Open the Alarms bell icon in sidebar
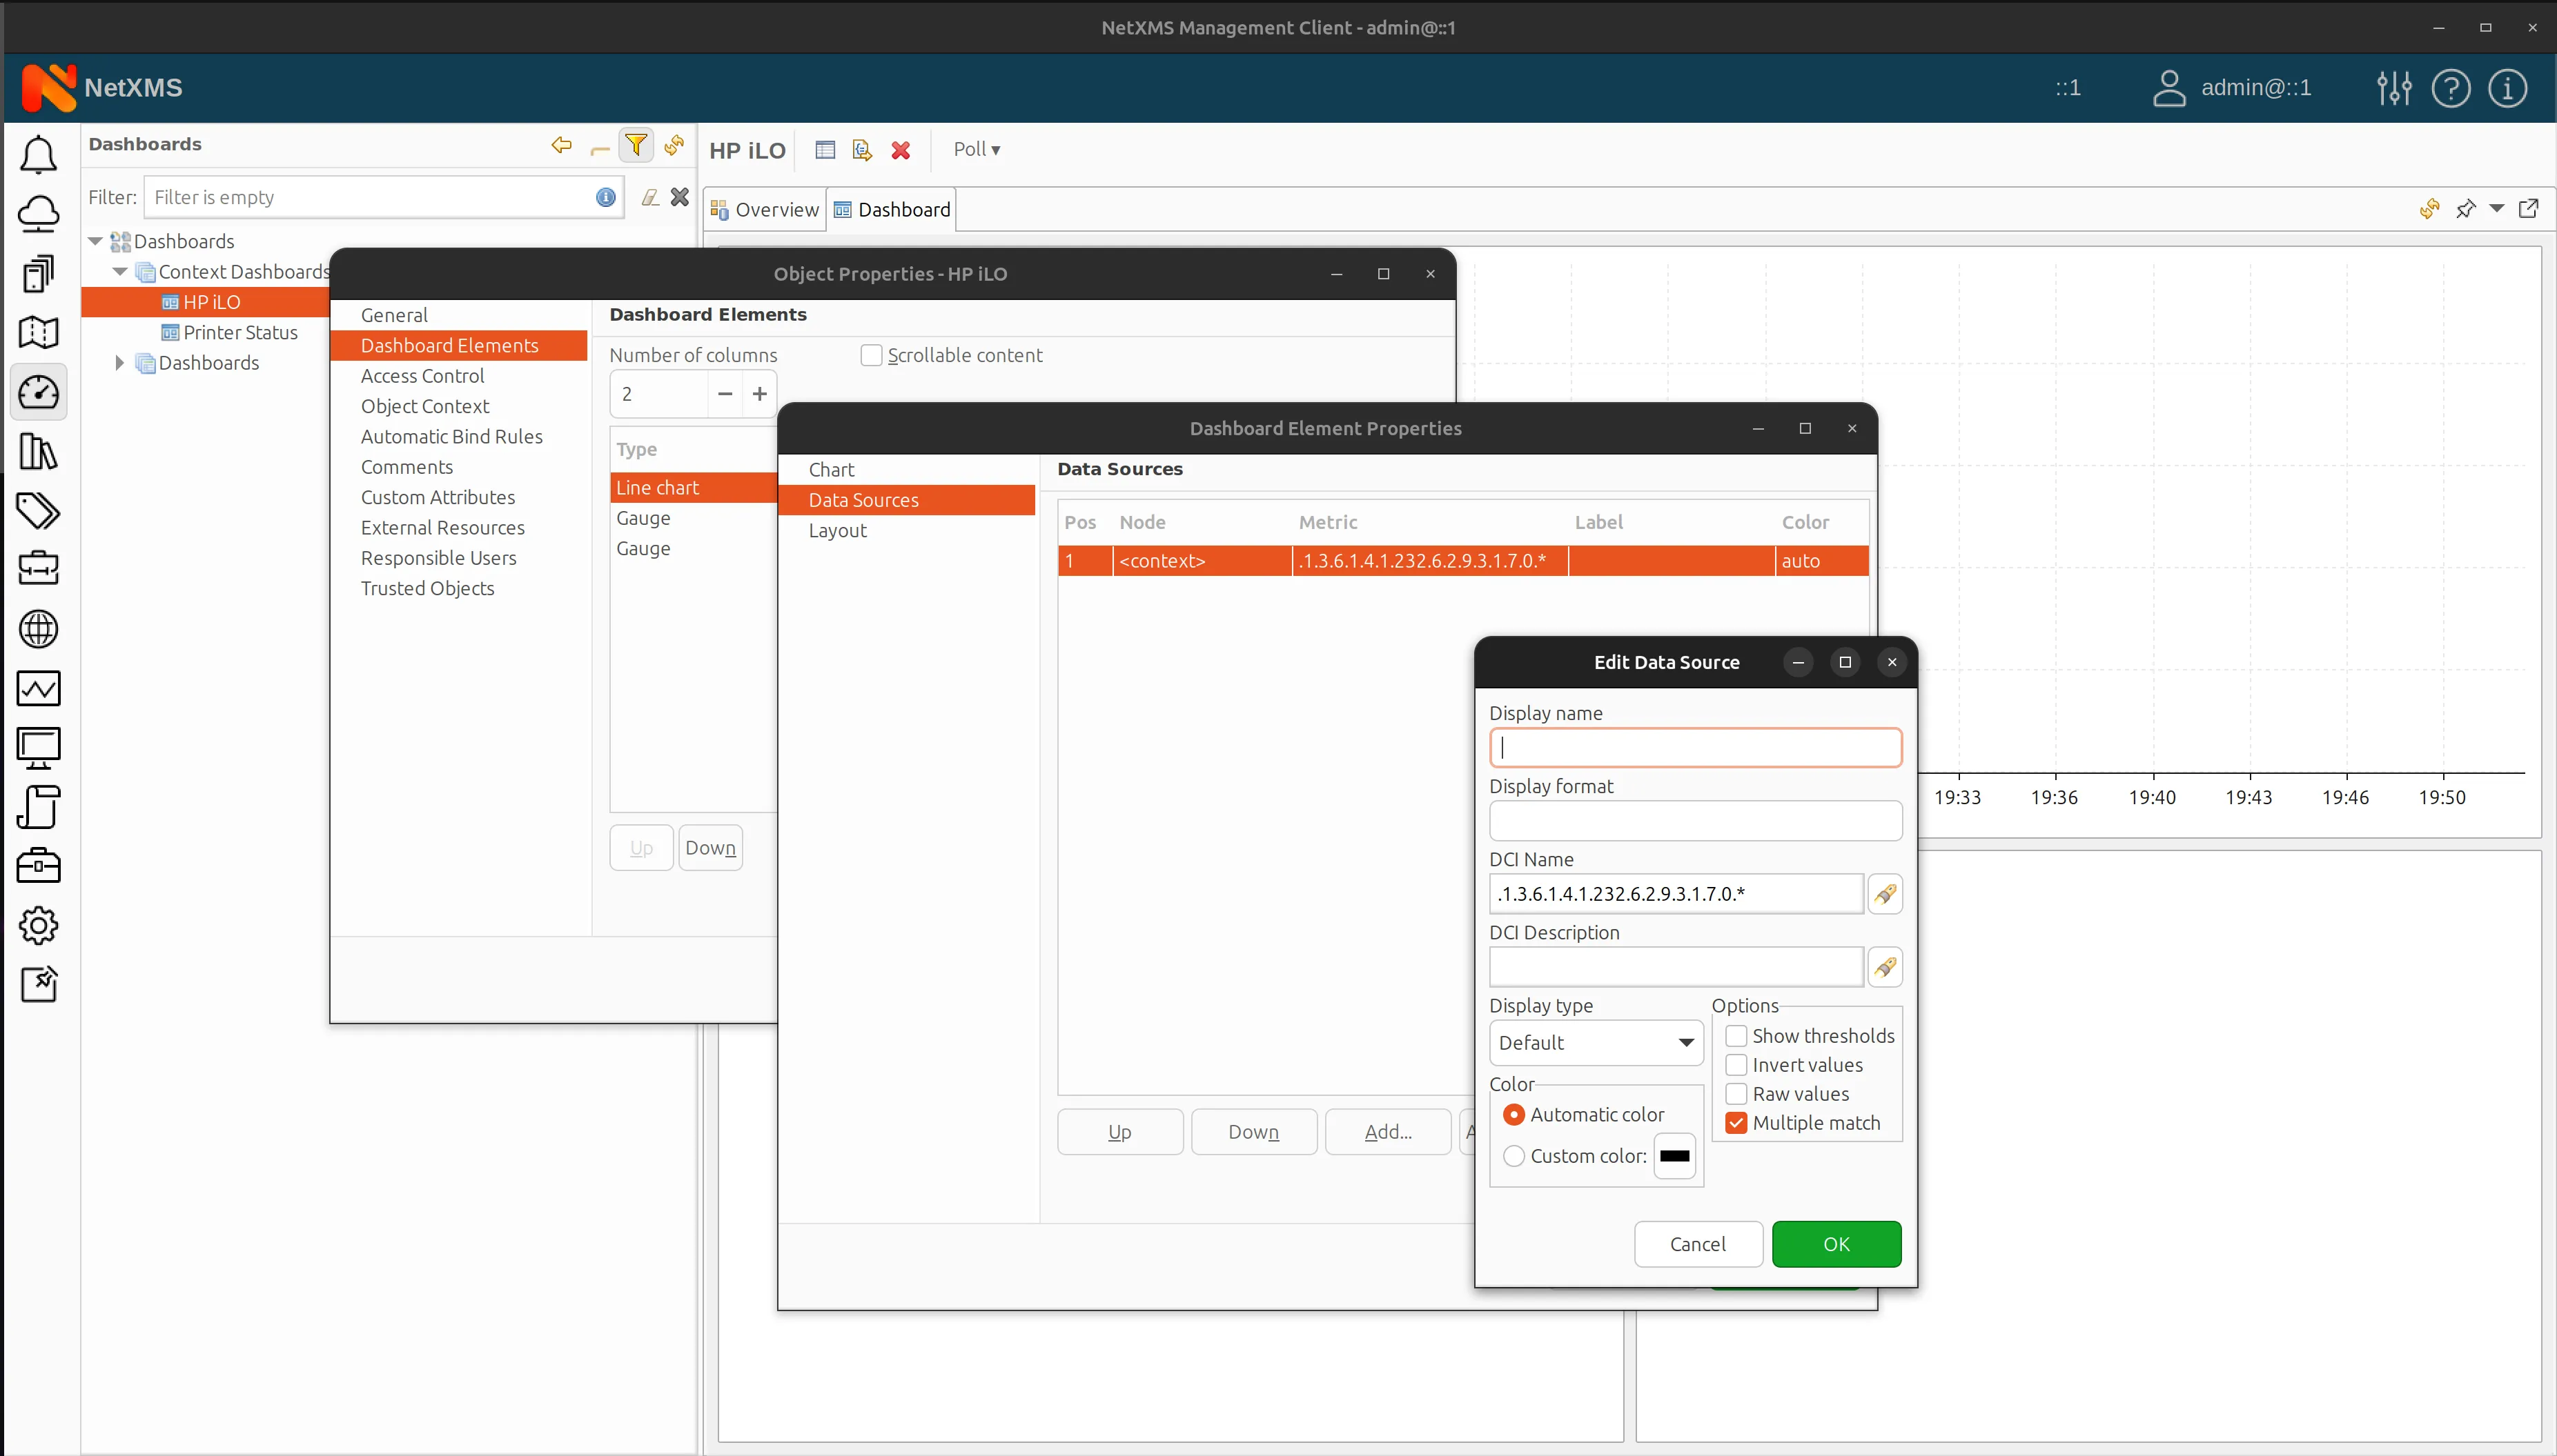The image size is (2557, 1456). pyautogui.click(x=38, y=155)
